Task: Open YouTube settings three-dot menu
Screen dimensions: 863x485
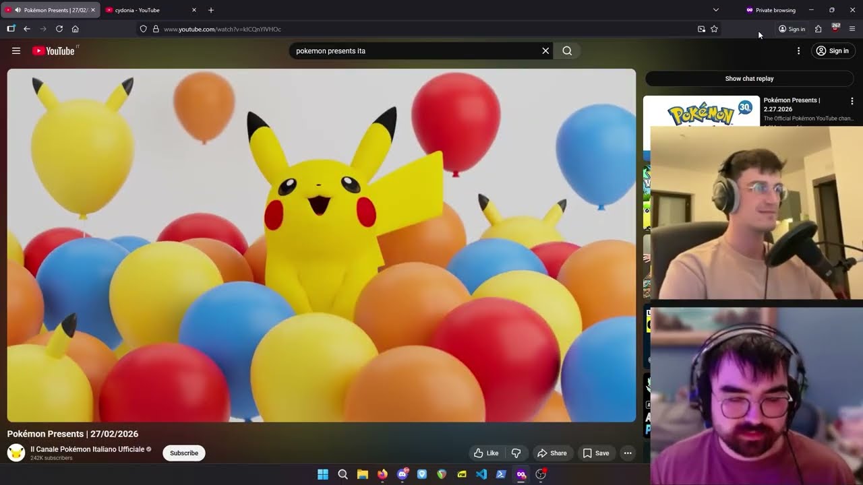Action: (x=798, y=51)
